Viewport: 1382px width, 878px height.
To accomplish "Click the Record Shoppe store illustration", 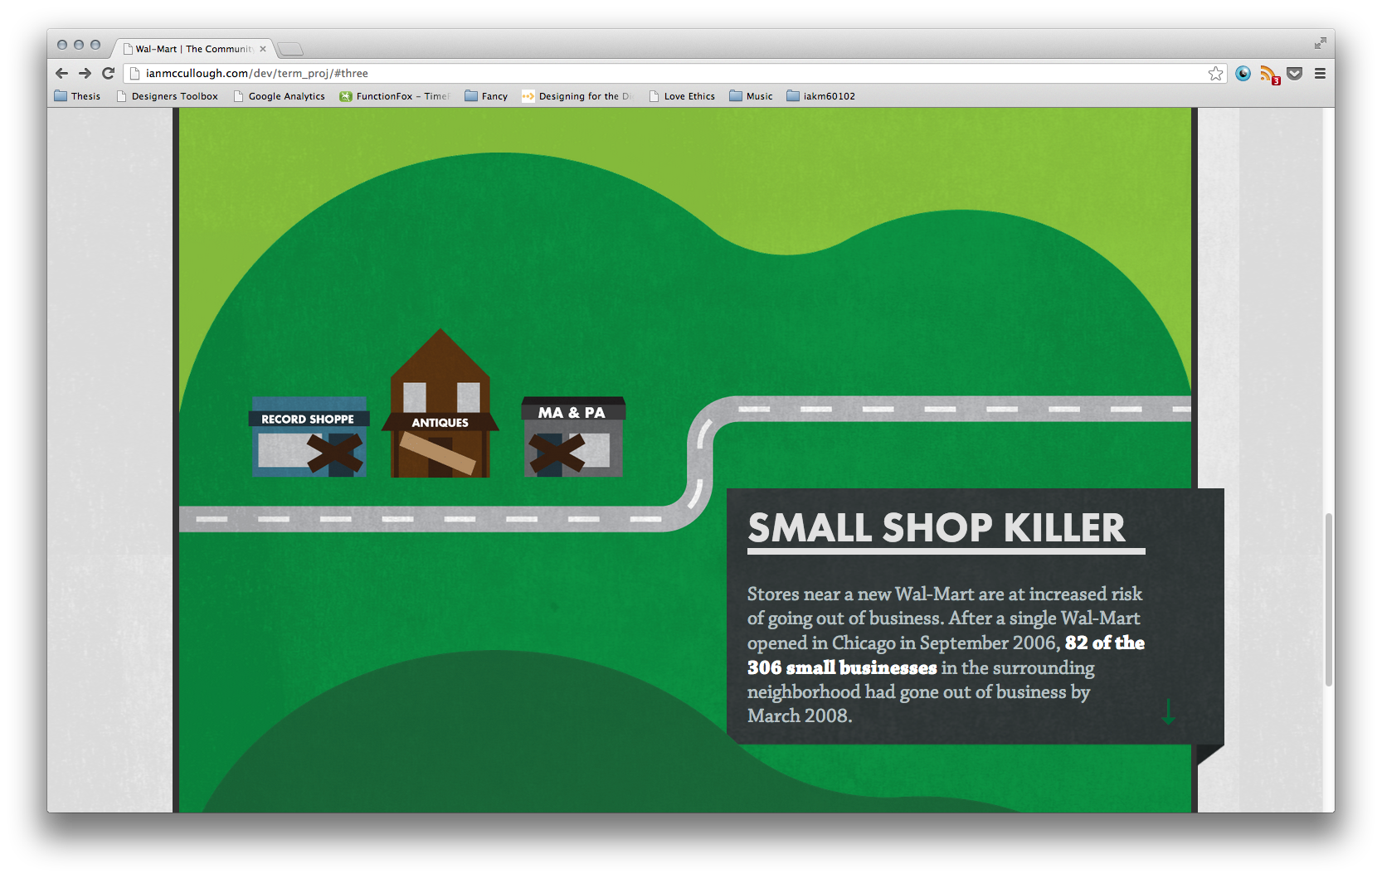I will [309, 437].
